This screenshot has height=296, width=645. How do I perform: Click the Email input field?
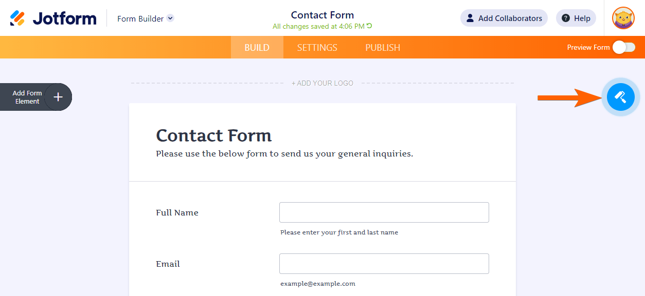tap(384, 264)
